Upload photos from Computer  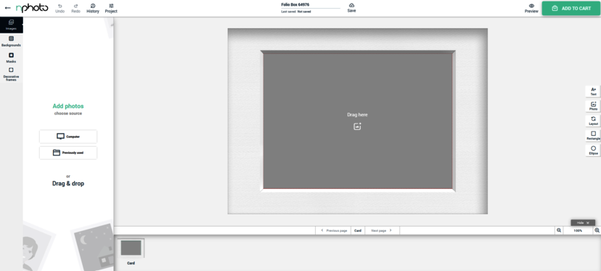tap(68, 137)
